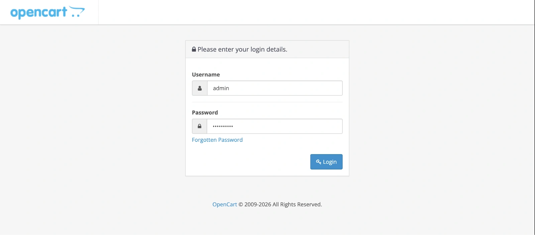Click the user icon beside the username input
The image size is (535, 235).
[x=200, y=88]
